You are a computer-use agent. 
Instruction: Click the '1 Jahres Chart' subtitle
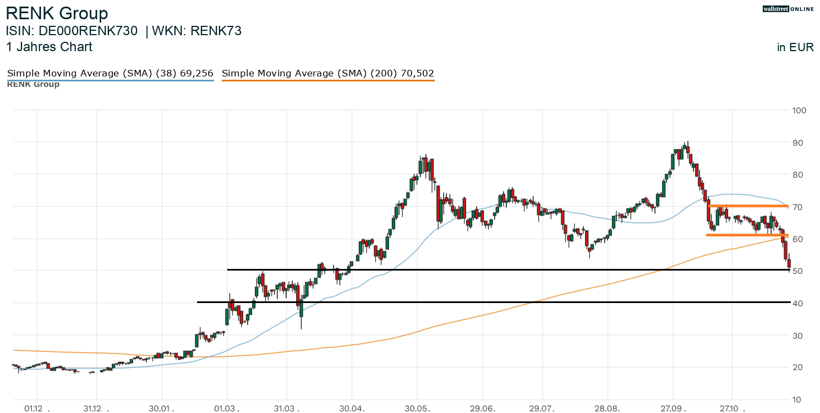pos(49,47)
